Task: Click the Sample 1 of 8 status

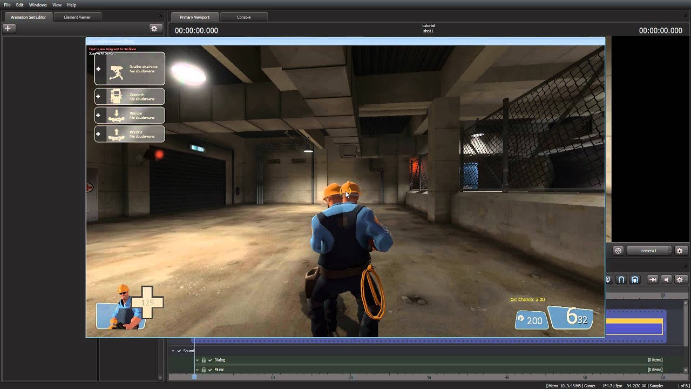Action: 669,386
